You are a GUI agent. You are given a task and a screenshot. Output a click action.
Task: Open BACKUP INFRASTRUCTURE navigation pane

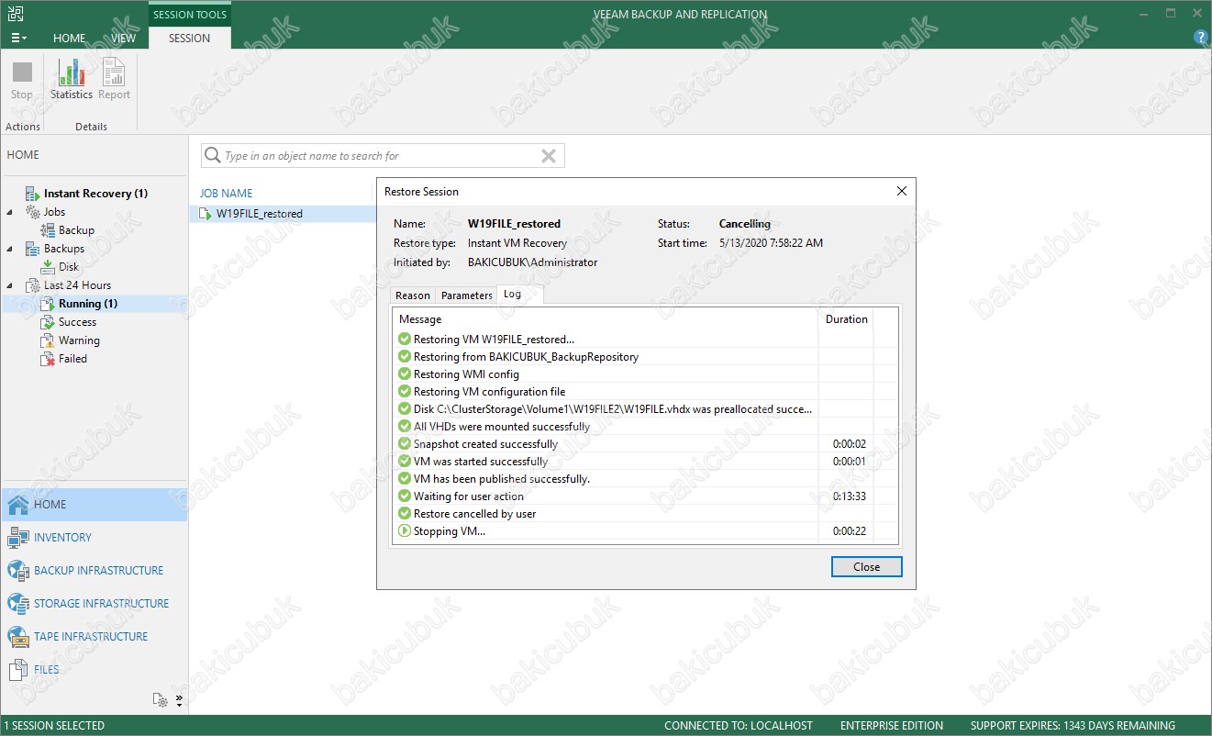coord(95,571)
